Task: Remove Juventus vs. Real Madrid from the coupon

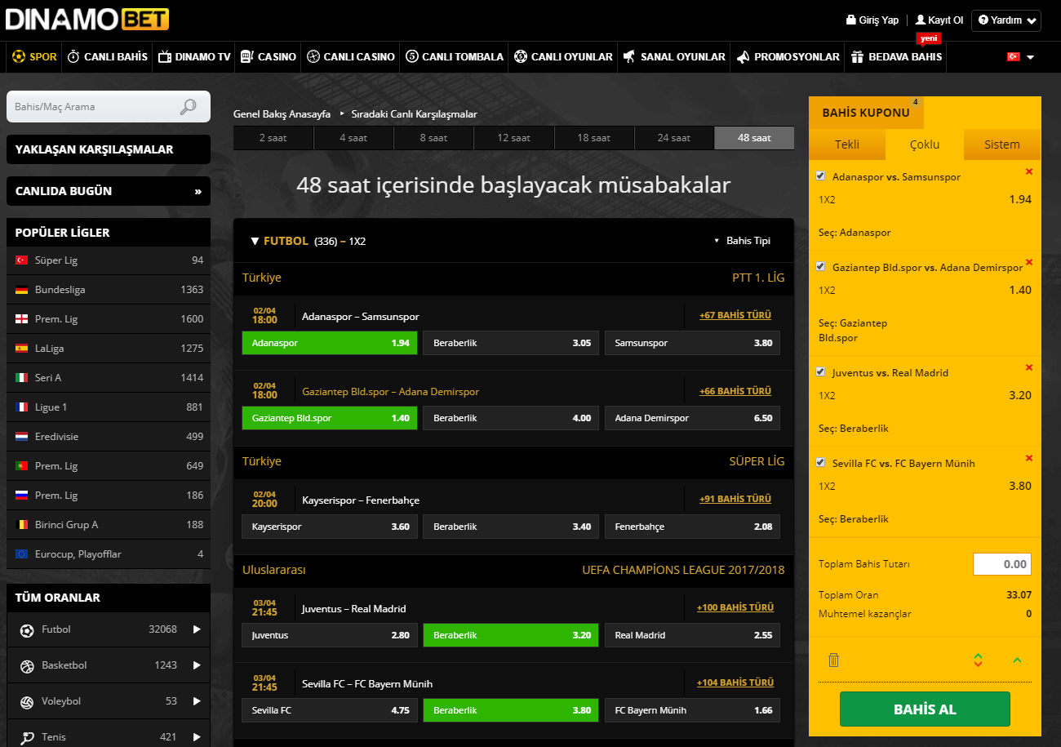Action: click(x=1028, y=367)
